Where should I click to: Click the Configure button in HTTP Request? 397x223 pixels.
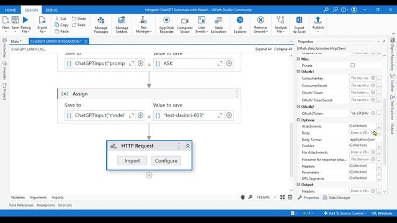tap(166, 161)
